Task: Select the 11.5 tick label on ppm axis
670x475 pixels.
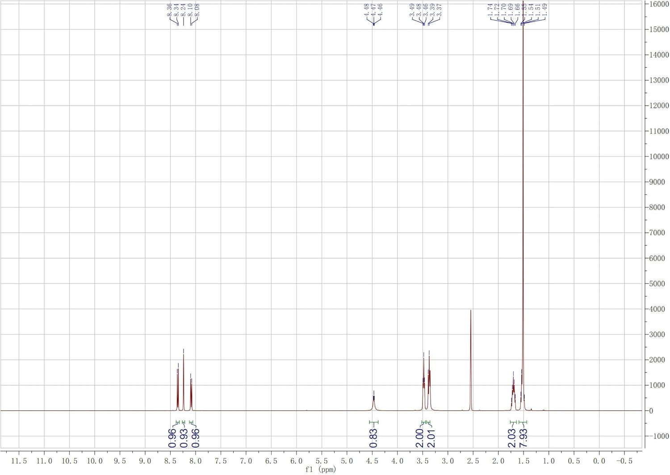Action: pos(19,461)
